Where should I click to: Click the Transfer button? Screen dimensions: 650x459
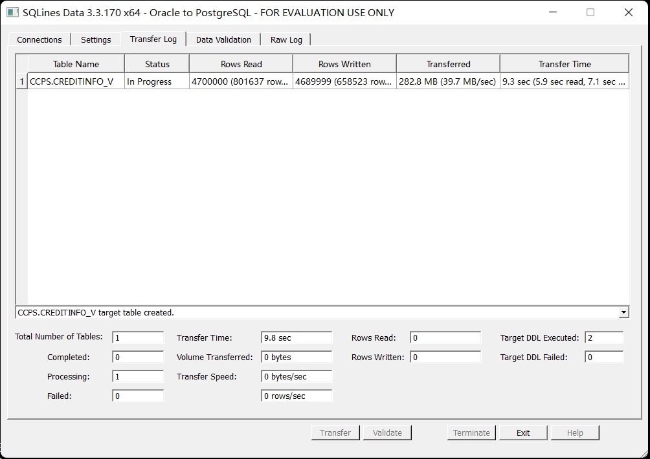coord(335,432)
